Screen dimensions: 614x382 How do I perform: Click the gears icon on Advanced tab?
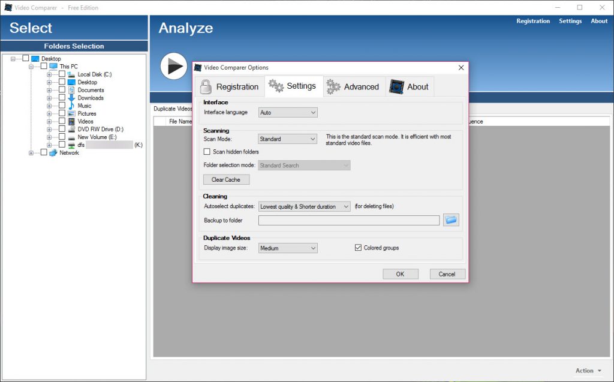click(x=333, y=86)
